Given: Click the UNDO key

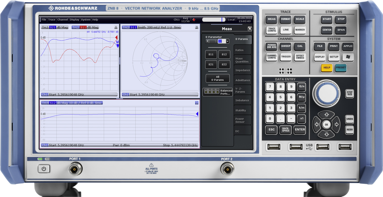Looking at the screenshot, I should point(350,119).
